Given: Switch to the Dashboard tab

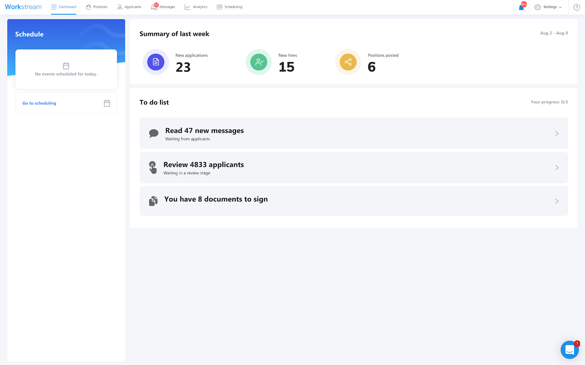Looking at the screenshot, I should (64, 7).
